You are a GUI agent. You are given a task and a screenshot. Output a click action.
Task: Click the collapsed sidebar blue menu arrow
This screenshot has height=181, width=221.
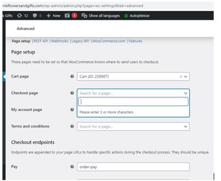coord(4,77)
